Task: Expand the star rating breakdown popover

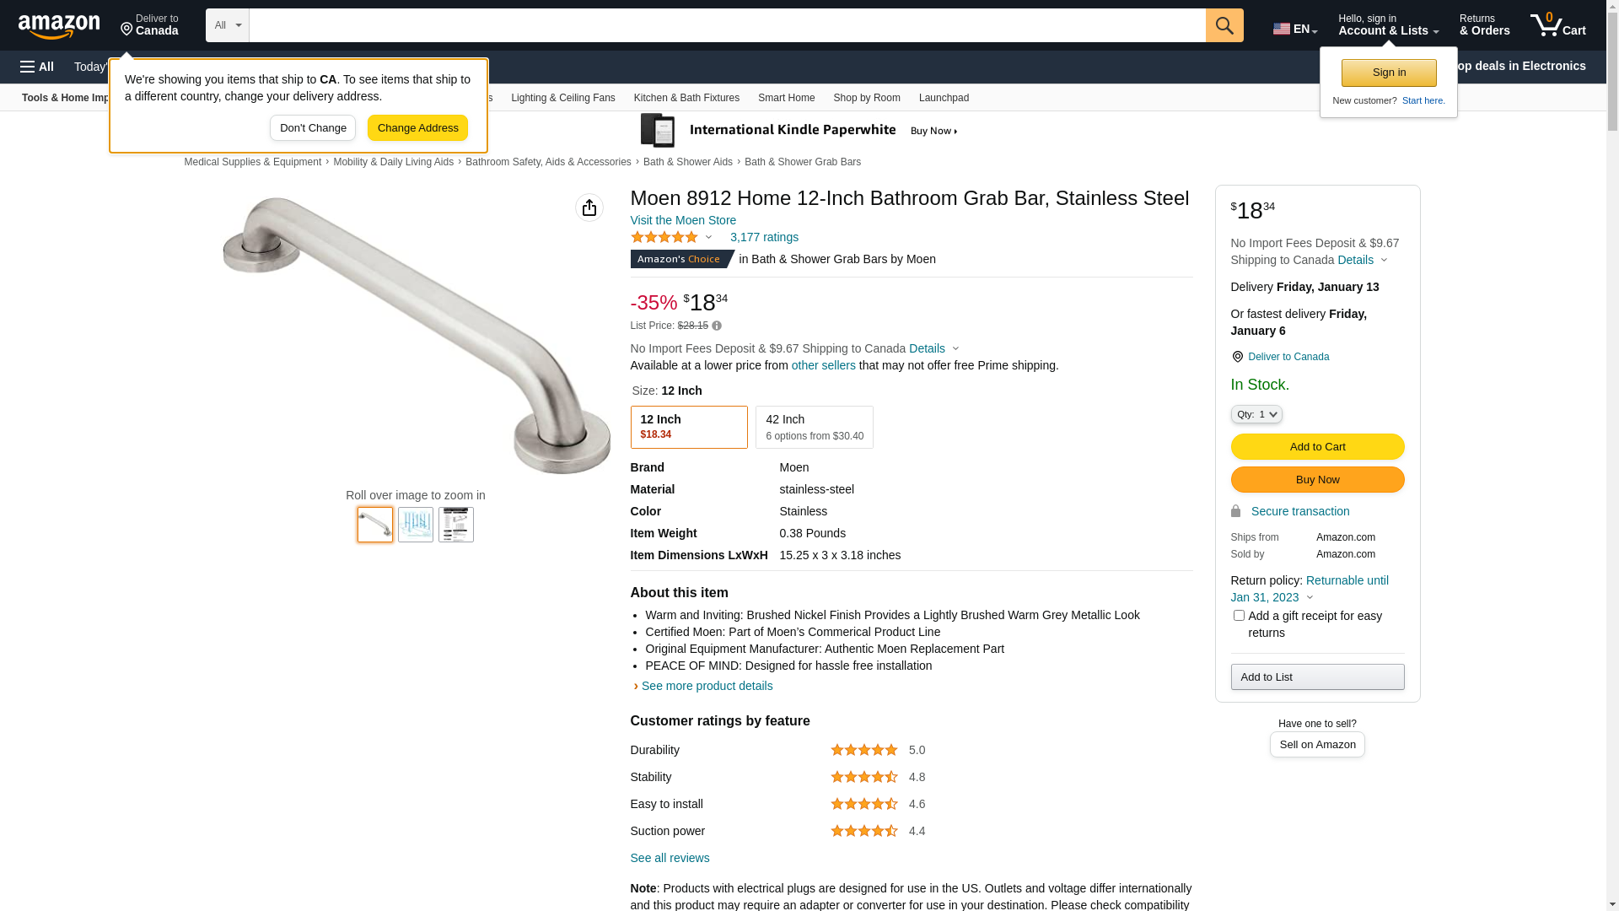Action: pyautogui.click(x=708, y=237)
